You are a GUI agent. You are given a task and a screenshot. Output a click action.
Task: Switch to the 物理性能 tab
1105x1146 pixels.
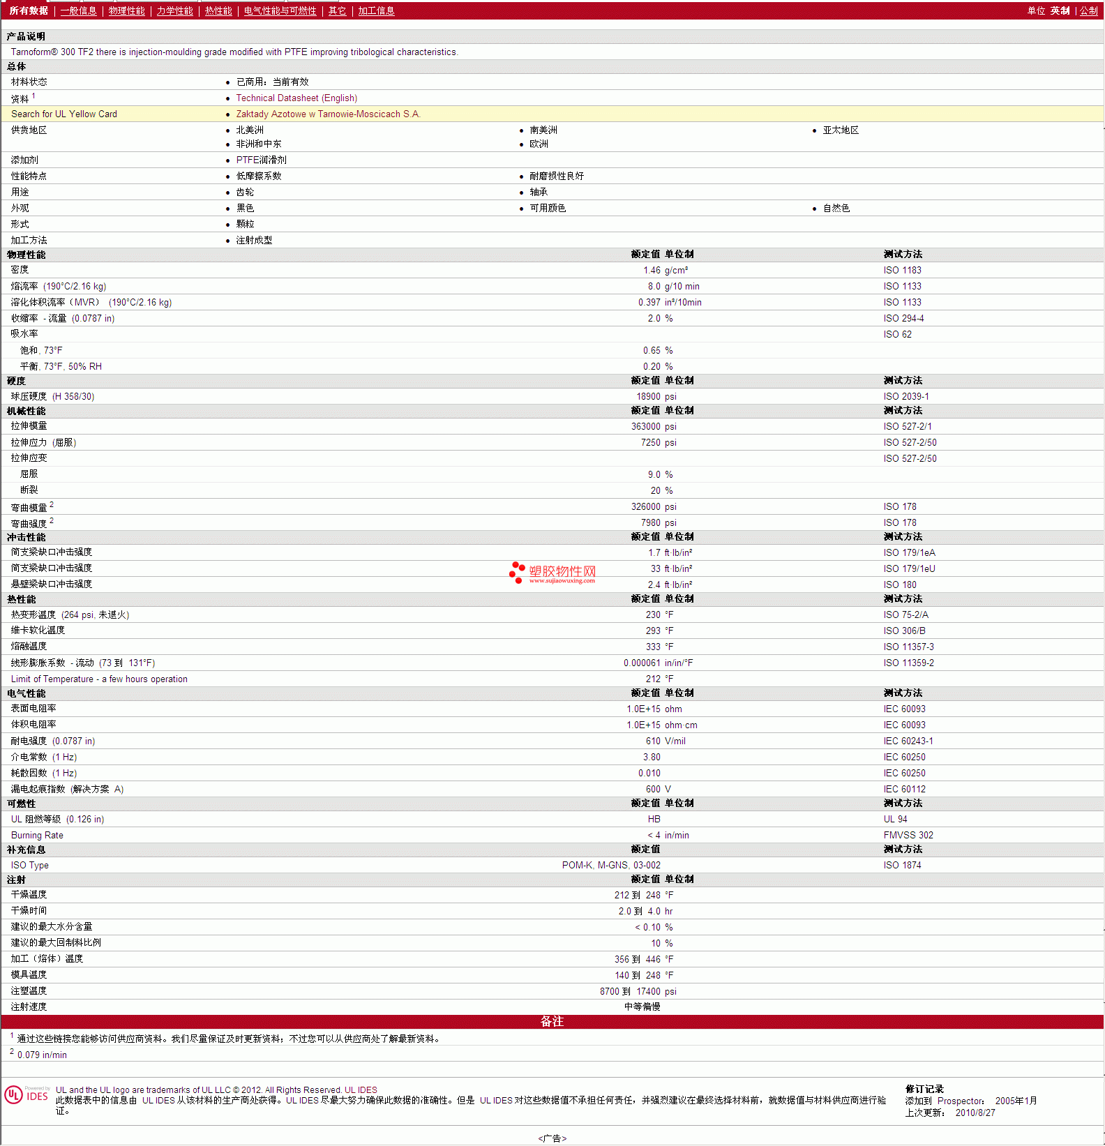pyautogui.click(x=127, y=10)
